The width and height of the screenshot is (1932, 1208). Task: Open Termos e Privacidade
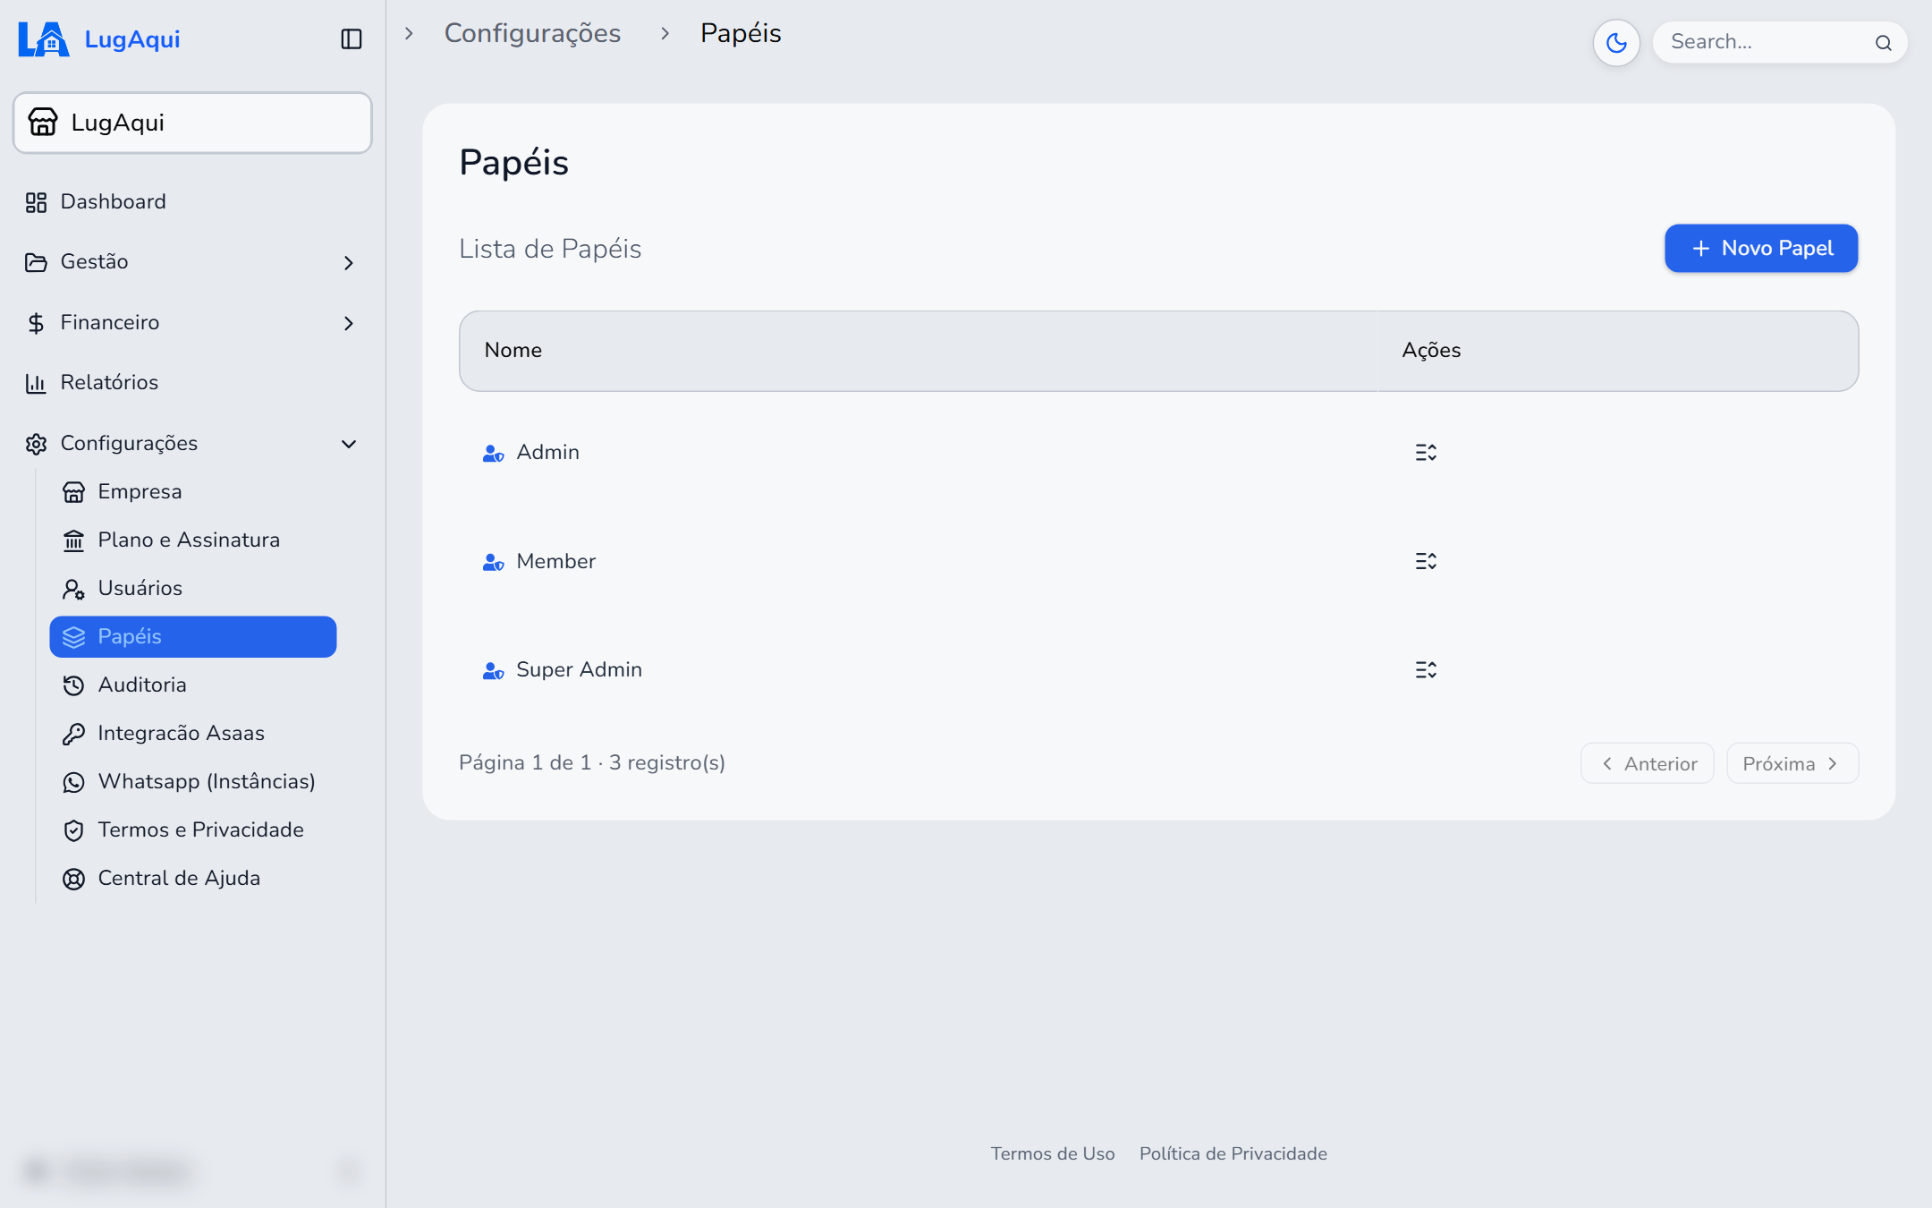(192, 829)
